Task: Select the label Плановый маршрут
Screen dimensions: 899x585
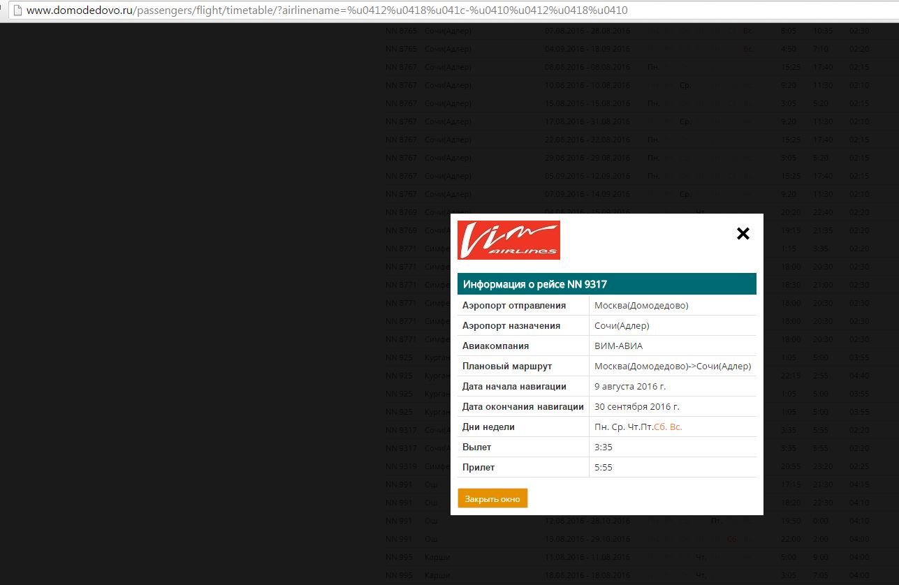Action: (507, 366)
